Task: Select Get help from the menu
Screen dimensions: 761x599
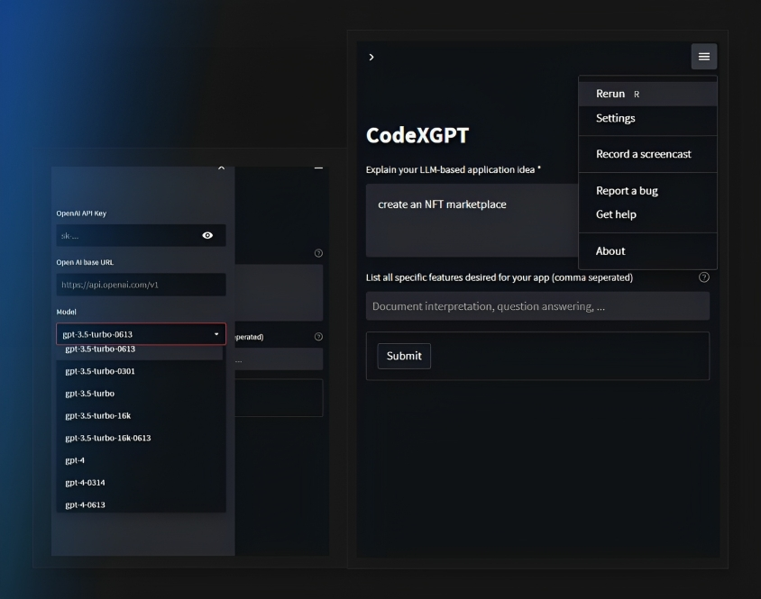Action: (647, 214)
